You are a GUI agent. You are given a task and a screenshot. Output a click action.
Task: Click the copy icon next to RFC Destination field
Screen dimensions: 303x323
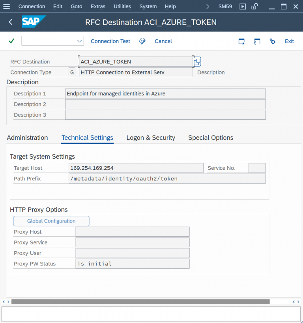tap(197, 61)
